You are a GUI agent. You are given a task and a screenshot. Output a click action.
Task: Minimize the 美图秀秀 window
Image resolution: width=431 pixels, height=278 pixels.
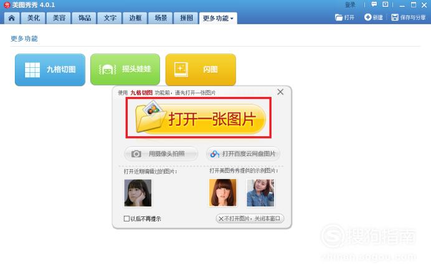(x=402, y=5)
